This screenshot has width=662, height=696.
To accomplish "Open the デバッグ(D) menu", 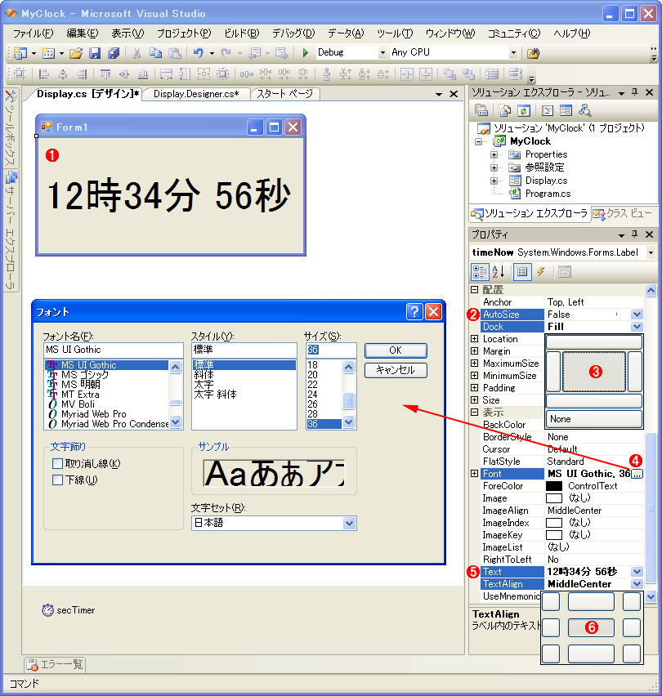I will tap(293, 33).
